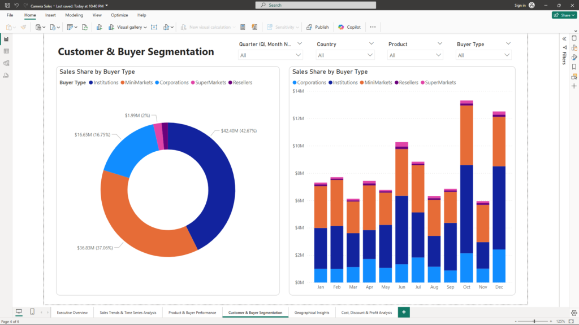The height and width of the screenshot is (325, 579).
Task: Click the green Share button
Action: (x=564, y=15)
